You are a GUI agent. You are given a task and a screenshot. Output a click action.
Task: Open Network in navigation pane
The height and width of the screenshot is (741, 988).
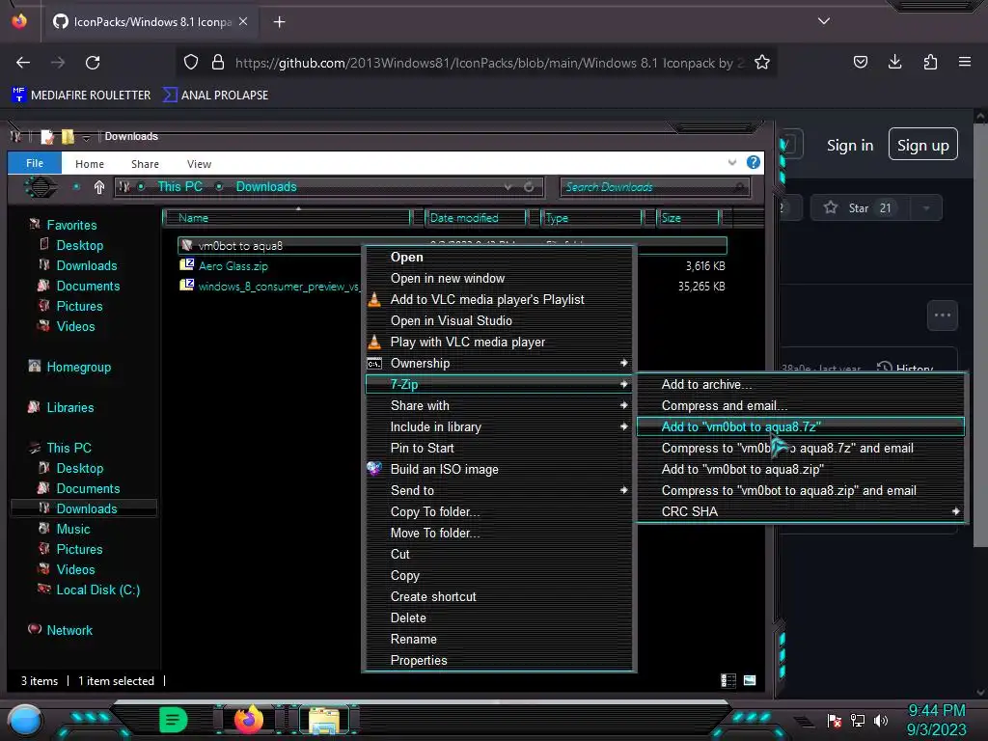click(69, 630)
